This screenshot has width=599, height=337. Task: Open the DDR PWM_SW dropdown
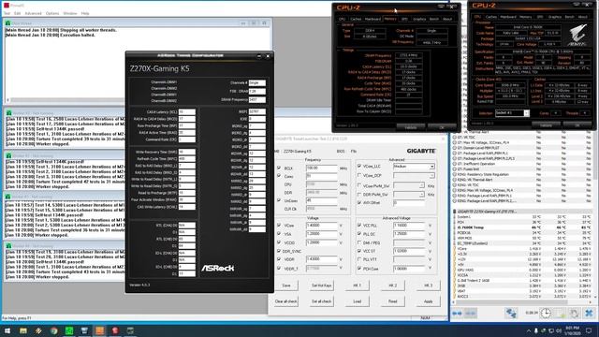click(x=409, y=194)
